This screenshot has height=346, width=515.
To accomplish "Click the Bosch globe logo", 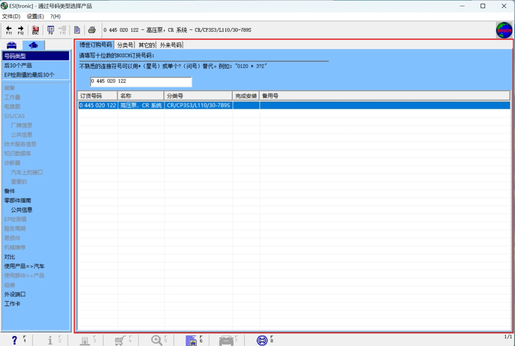I will coord(504,30).
